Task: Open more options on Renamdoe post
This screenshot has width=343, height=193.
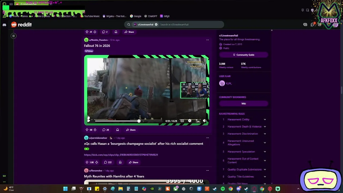Action: [x=207, y=170]
